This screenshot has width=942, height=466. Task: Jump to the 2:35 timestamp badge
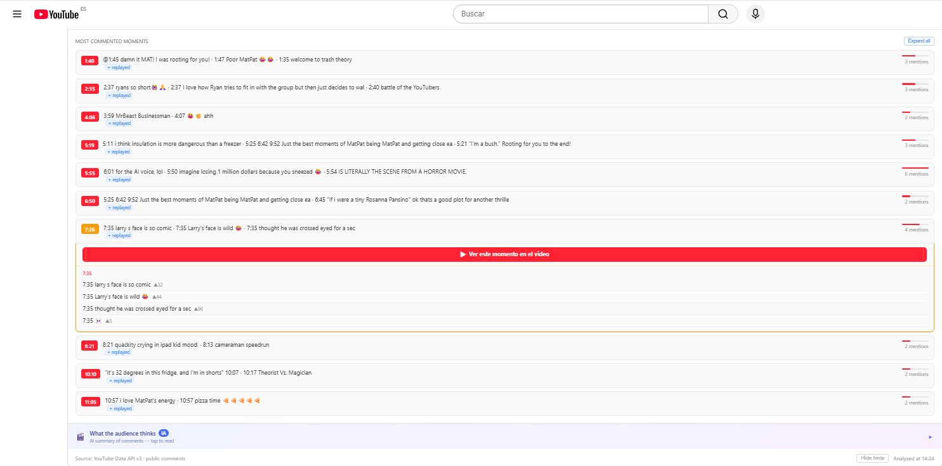point(90,89)
